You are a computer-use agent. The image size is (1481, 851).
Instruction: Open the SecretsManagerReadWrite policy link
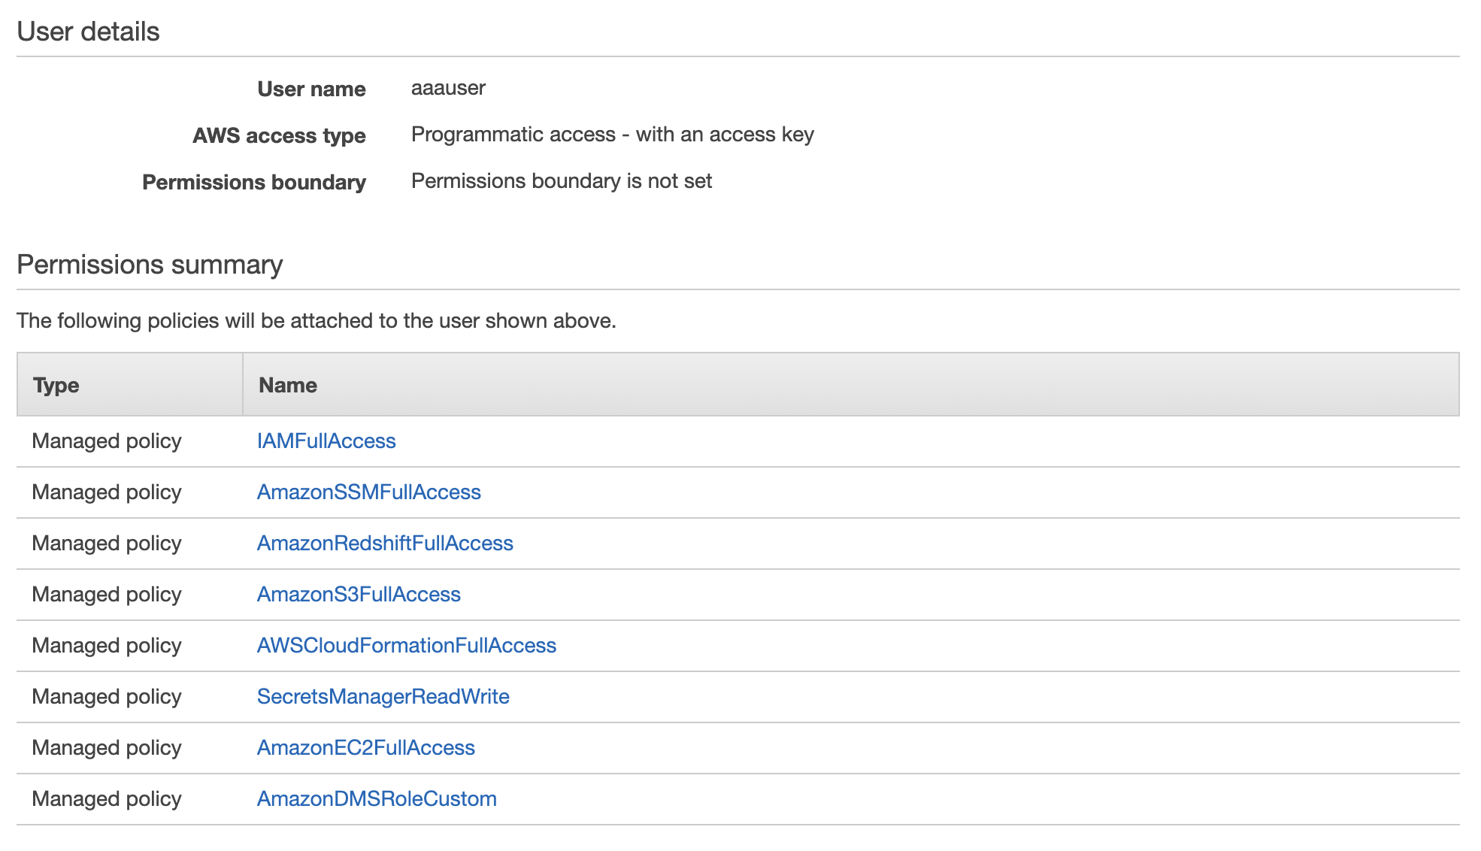coord(383,697)
